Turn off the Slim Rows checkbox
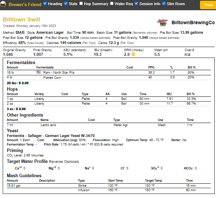 pyautogui.click(x=164, y=4)
